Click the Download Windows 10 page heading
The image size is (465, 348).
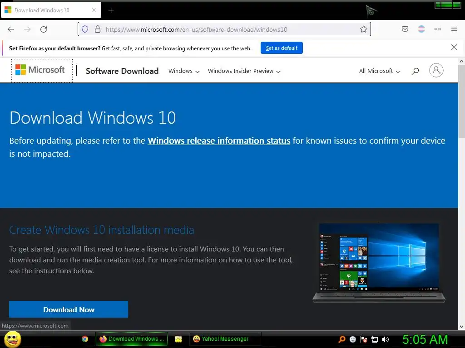93,118
